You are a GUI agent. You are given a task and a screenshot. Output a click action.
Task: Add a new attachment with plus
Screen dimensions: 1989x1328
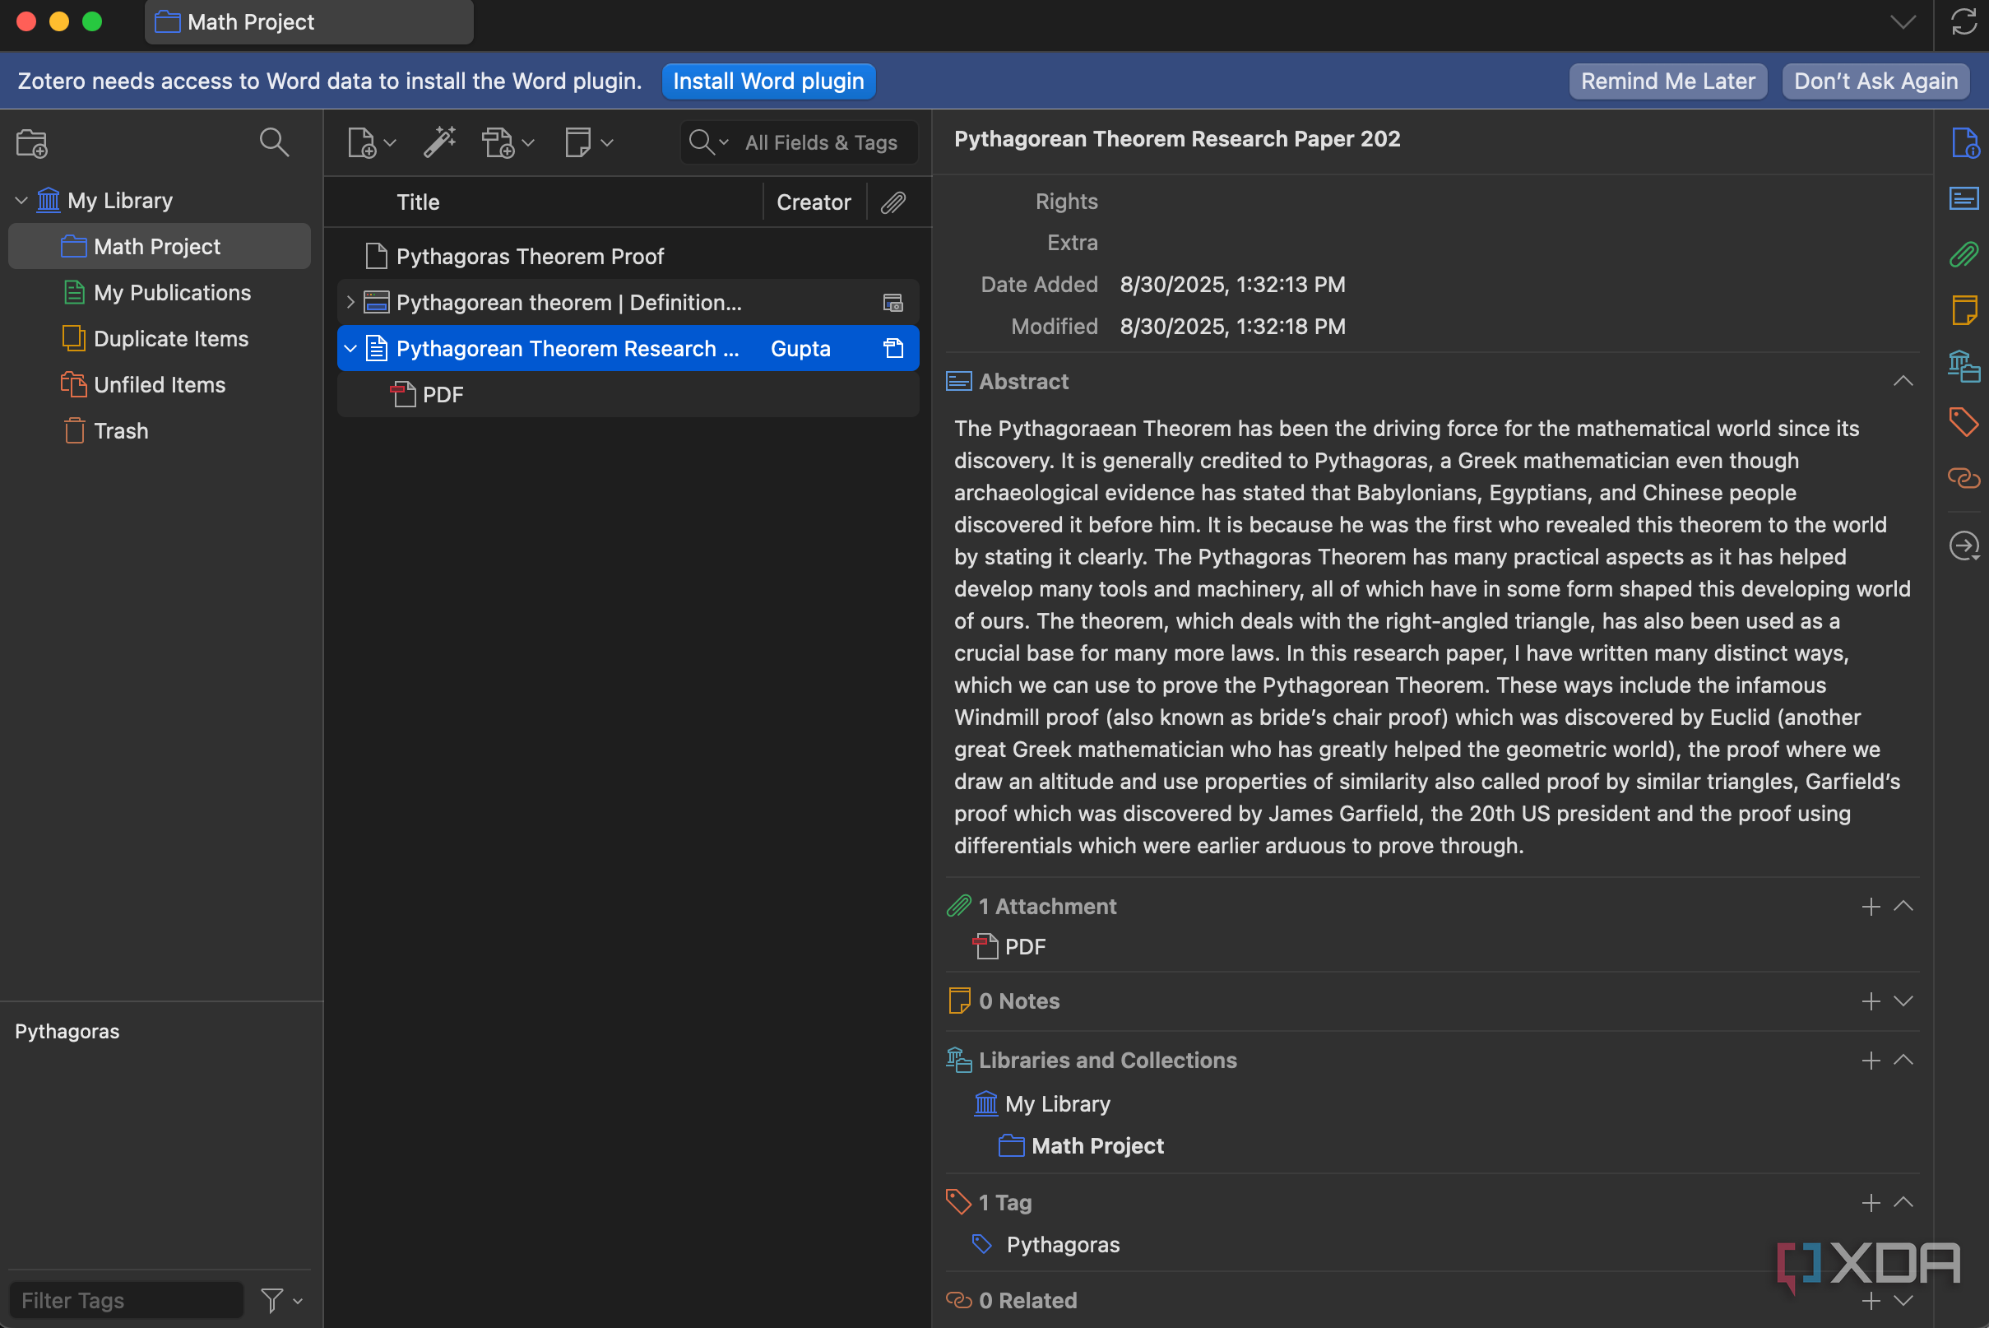point(1871,906)
